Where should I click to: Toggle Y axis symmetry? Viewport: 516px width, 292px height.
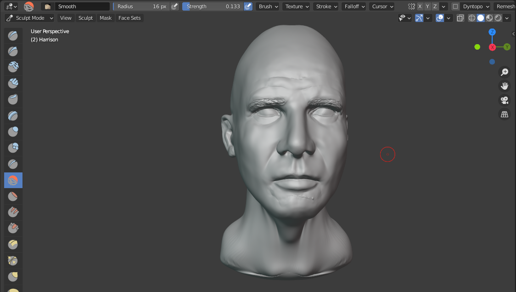pyautogui.click(x=427, y=6)
